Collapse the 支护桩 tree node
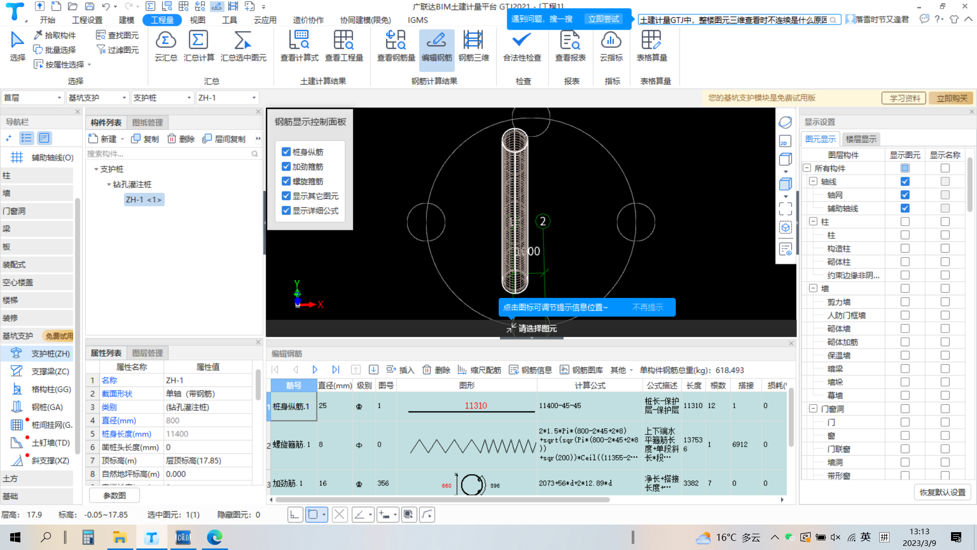 tap(96, 169)
